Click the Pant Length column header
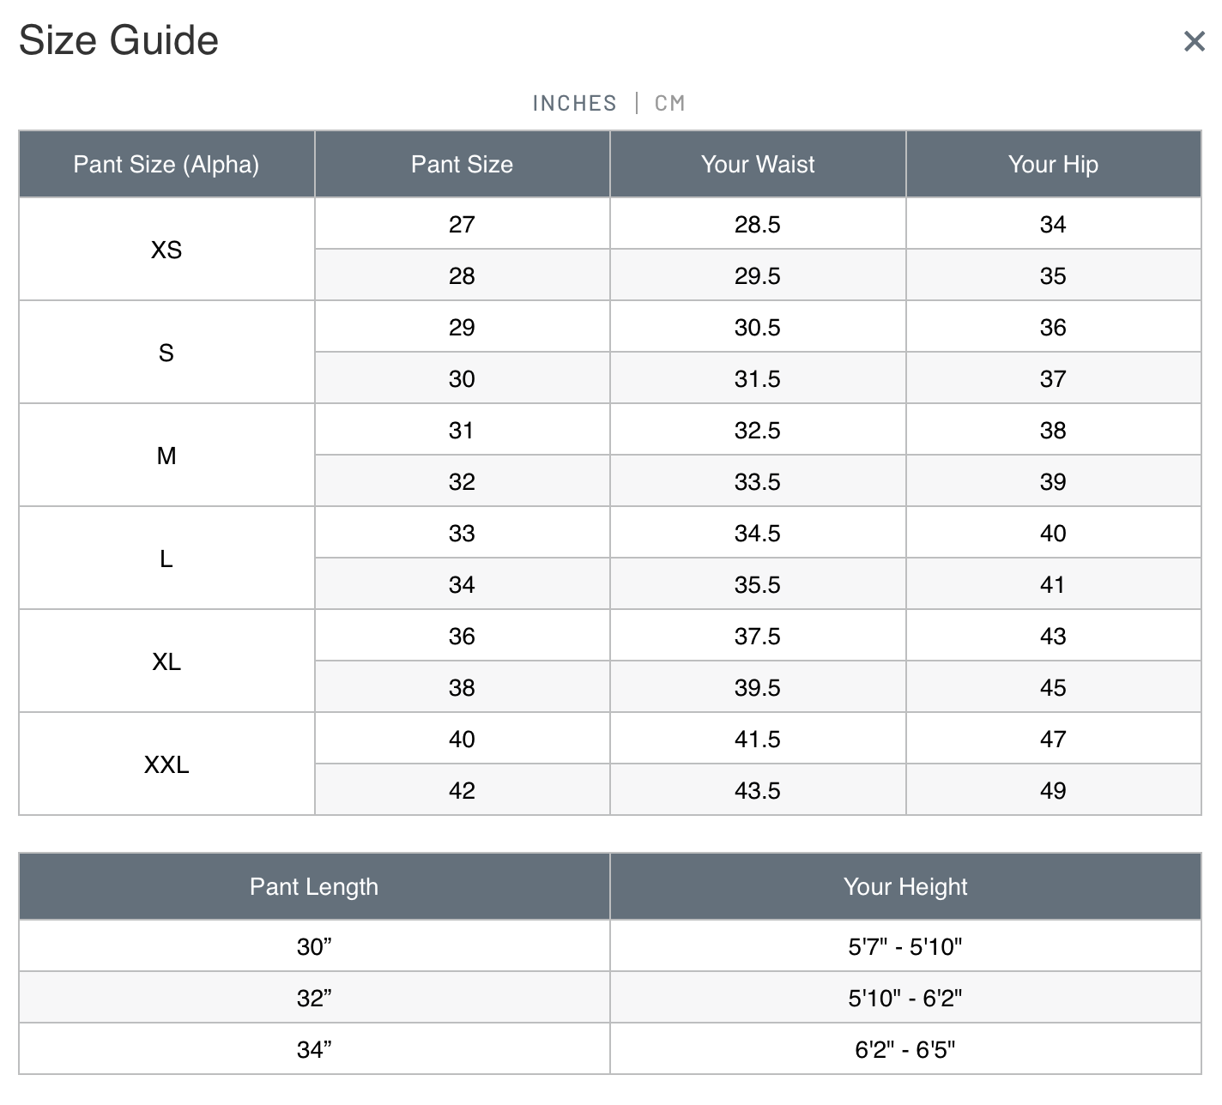 point(314,886)
